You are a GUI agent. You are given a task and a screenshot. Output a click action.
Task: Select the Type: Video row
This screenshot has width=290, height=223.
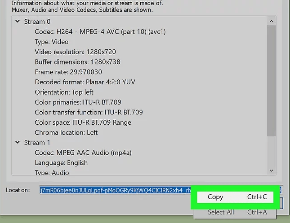(x=53, y=42)
